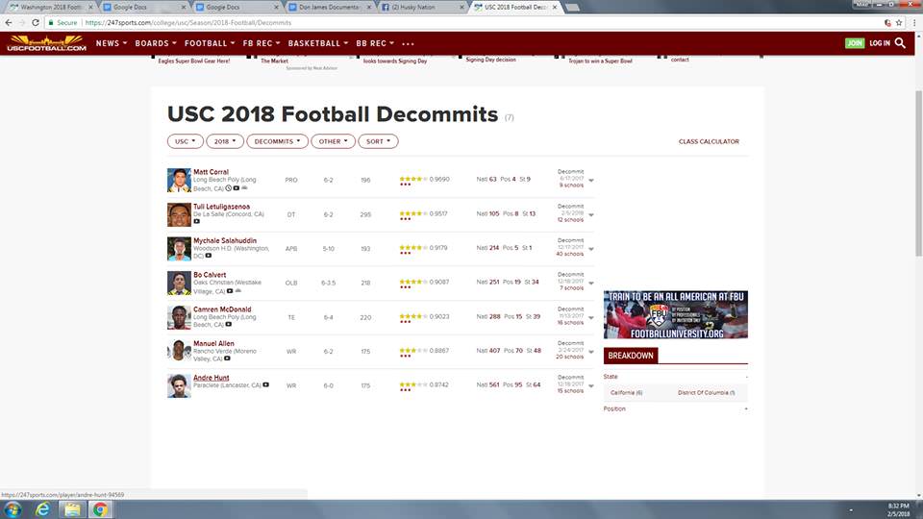923x519 pixels.
Task: Click the Secure padlock icon
Action: click(x=51, y=22)
